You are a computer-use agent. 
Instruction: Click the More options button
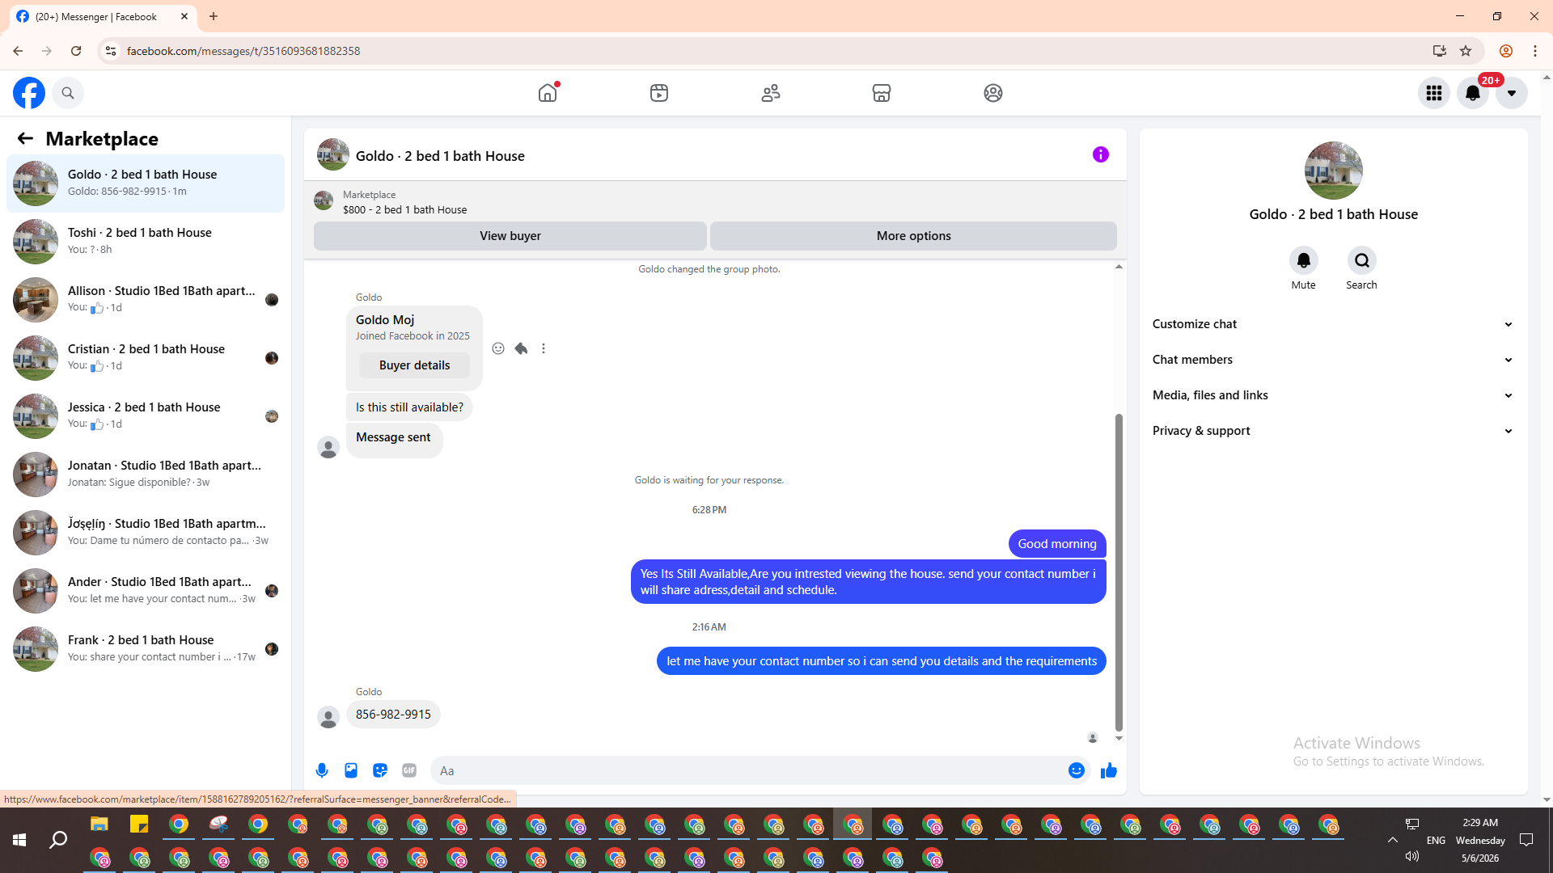(x=914, y=236)
